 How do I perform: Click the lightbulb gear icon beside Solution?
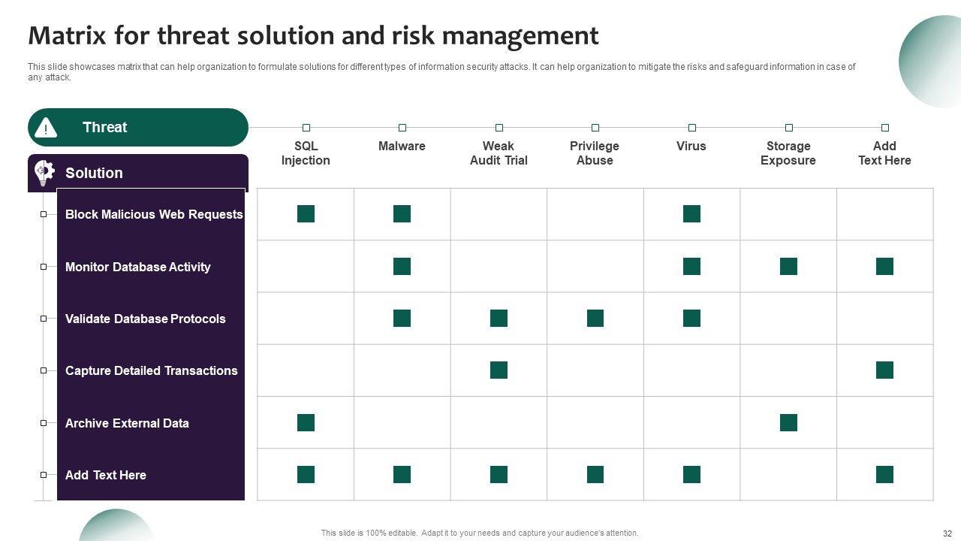pos(44,173)
